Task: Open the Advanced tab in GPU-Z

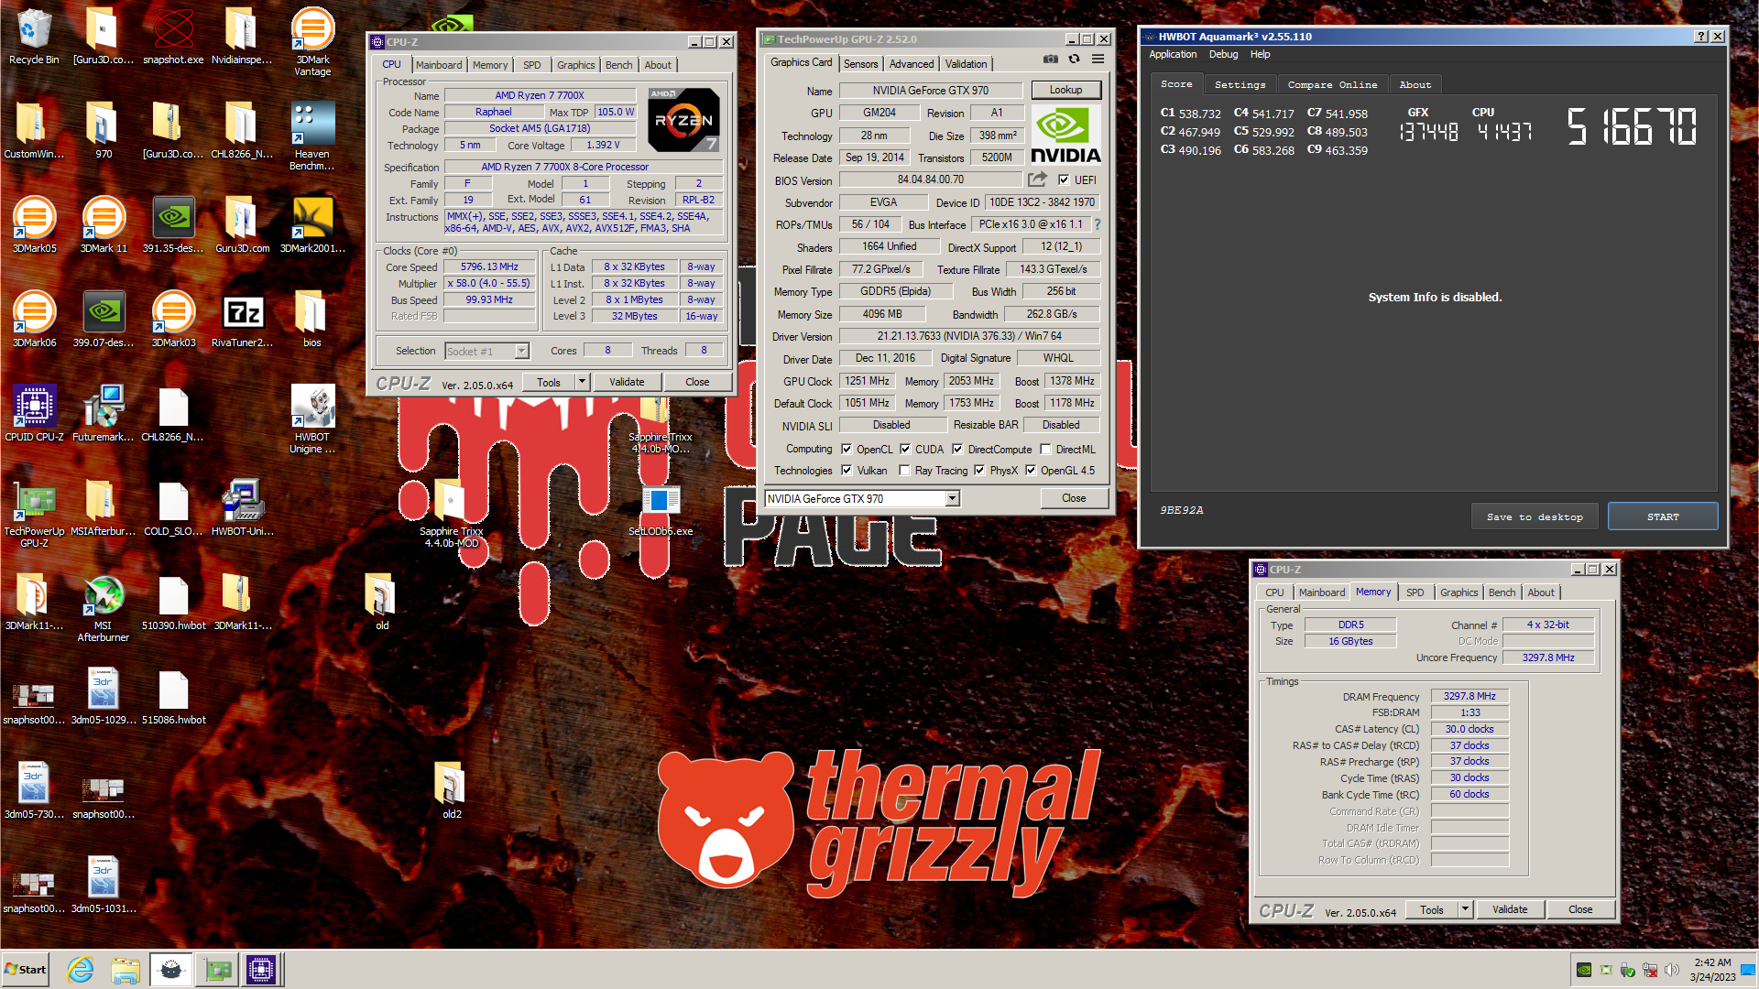Action: tap(912, 63)
